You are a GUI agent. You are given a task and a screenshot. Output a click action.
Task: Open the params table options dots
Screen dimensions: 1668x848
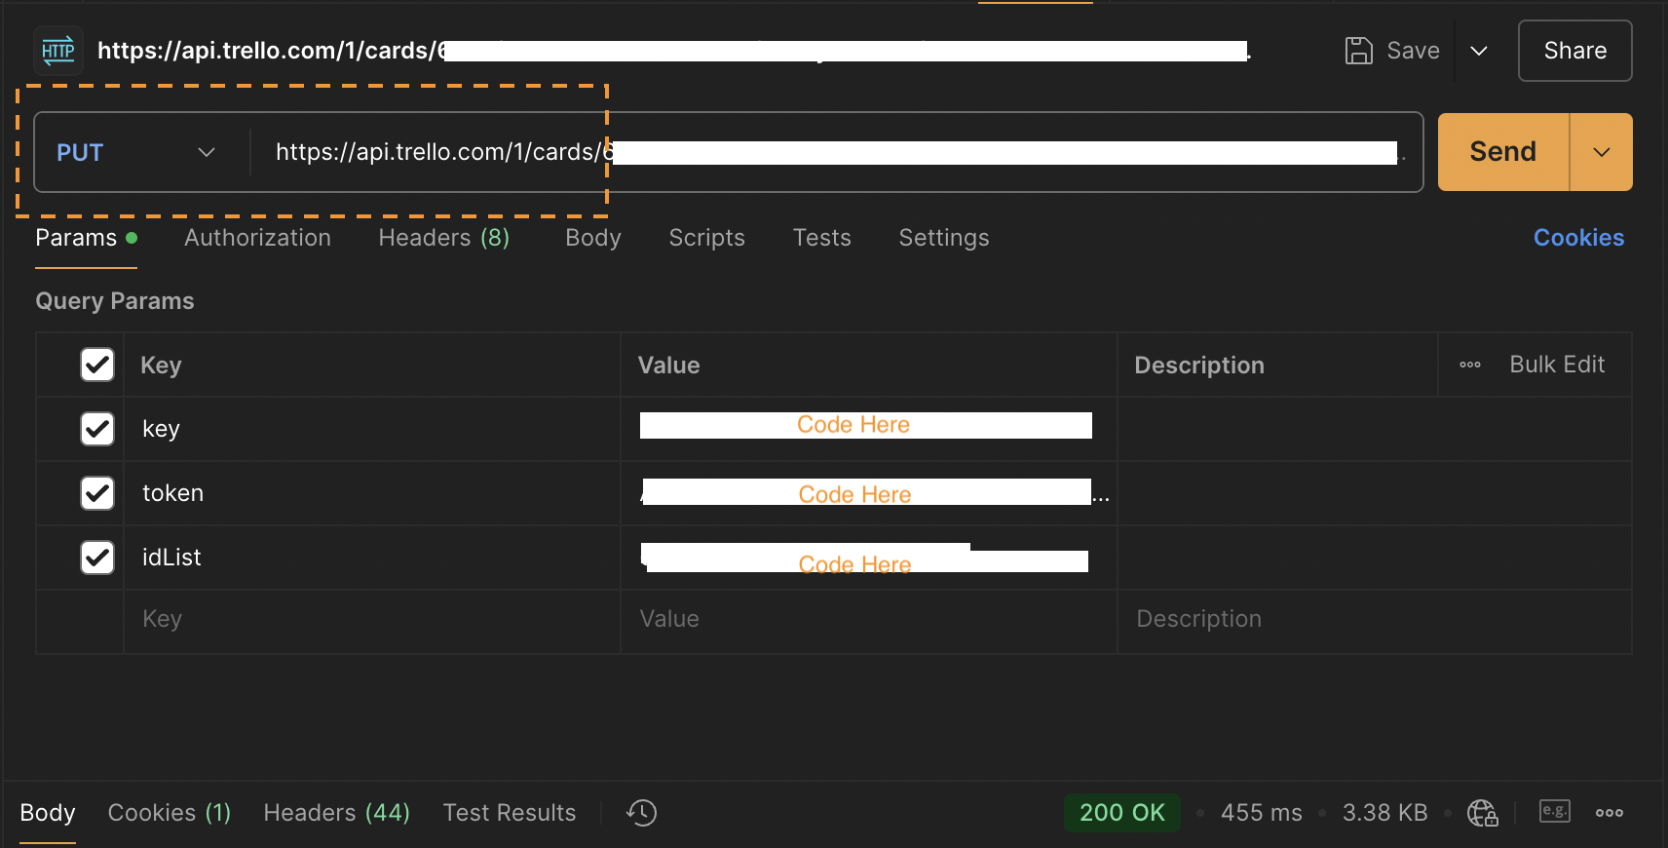click(x=1470, y=365)
